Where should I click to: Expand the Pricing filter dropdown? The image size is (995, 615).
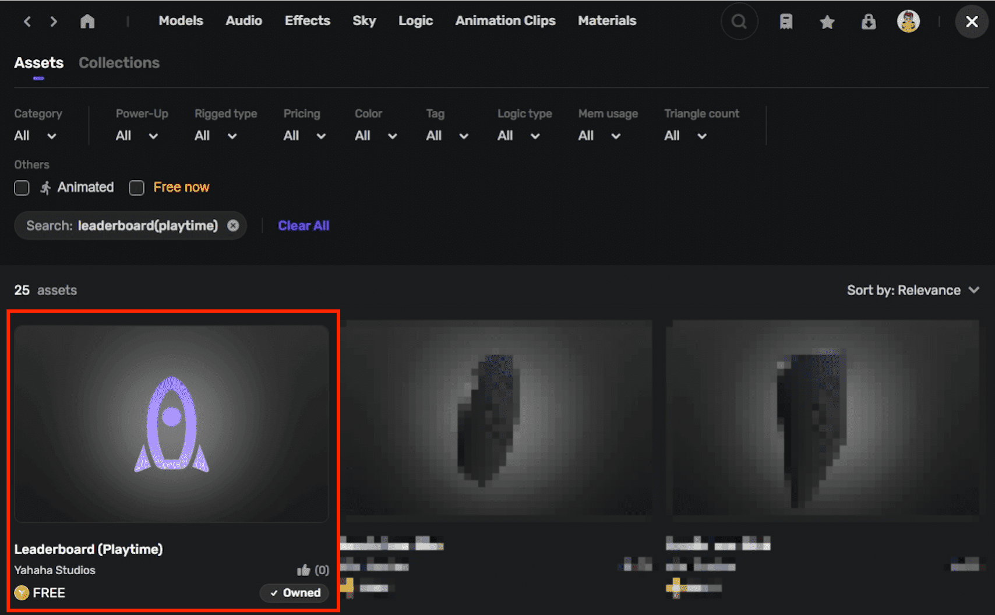(x=304, y=136)
